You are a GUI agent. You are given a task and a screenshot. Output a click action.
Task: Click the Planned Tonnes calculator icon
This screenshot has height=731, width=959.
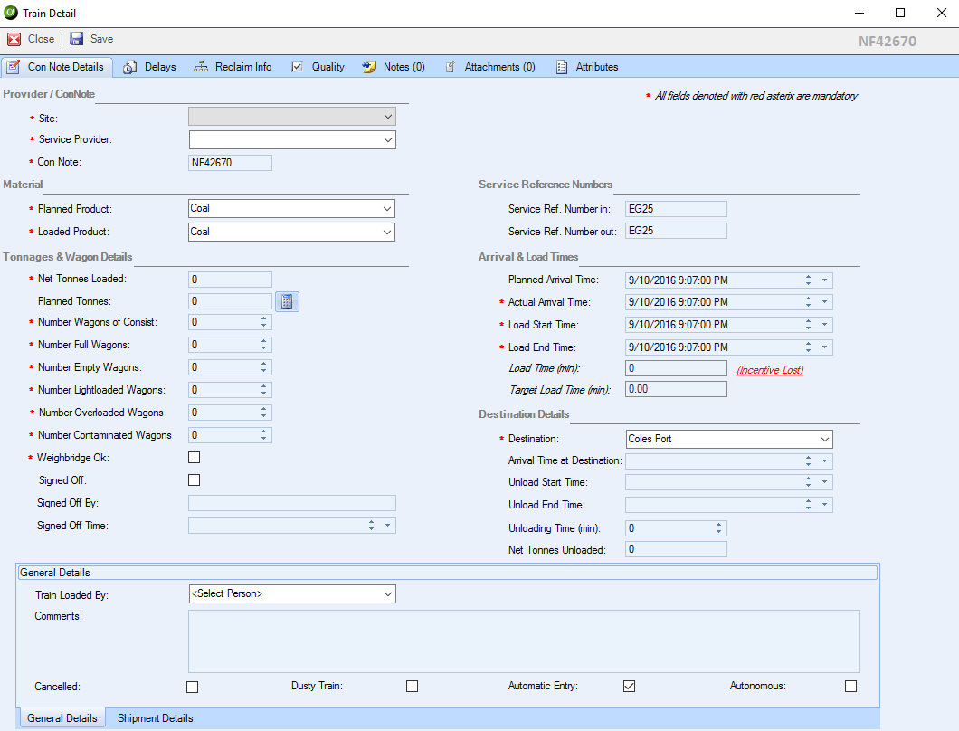287,301
